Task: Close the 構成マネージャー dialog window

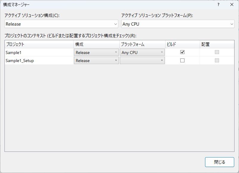Action: 232,5
